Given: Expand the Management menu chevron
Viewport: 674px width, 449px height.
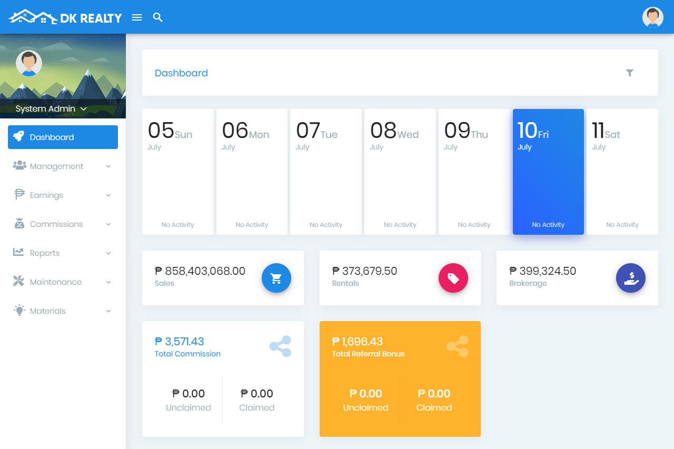Looking at the screenshot, I should coord(108,166).
